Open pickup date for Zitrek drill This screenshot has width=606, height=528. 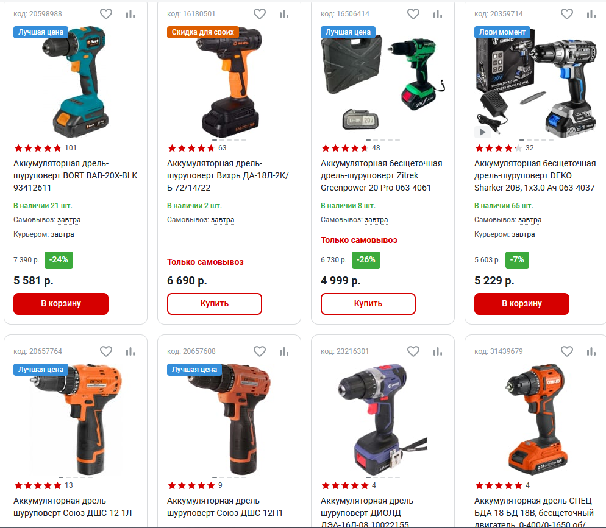coord(376,220)
